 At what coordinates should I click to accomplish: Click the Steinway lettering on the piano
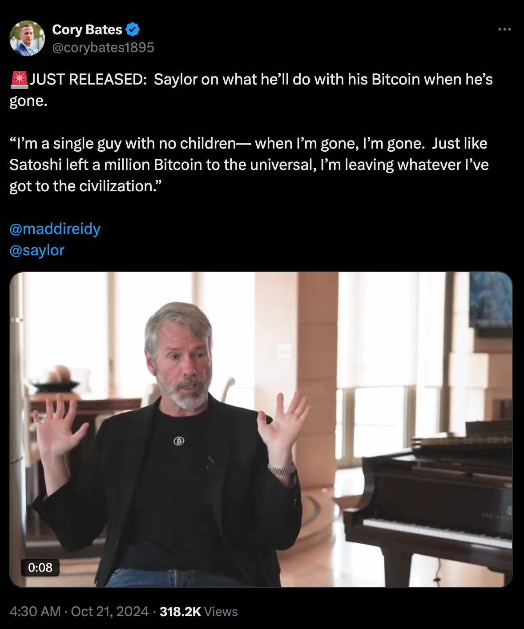[497, 516]
